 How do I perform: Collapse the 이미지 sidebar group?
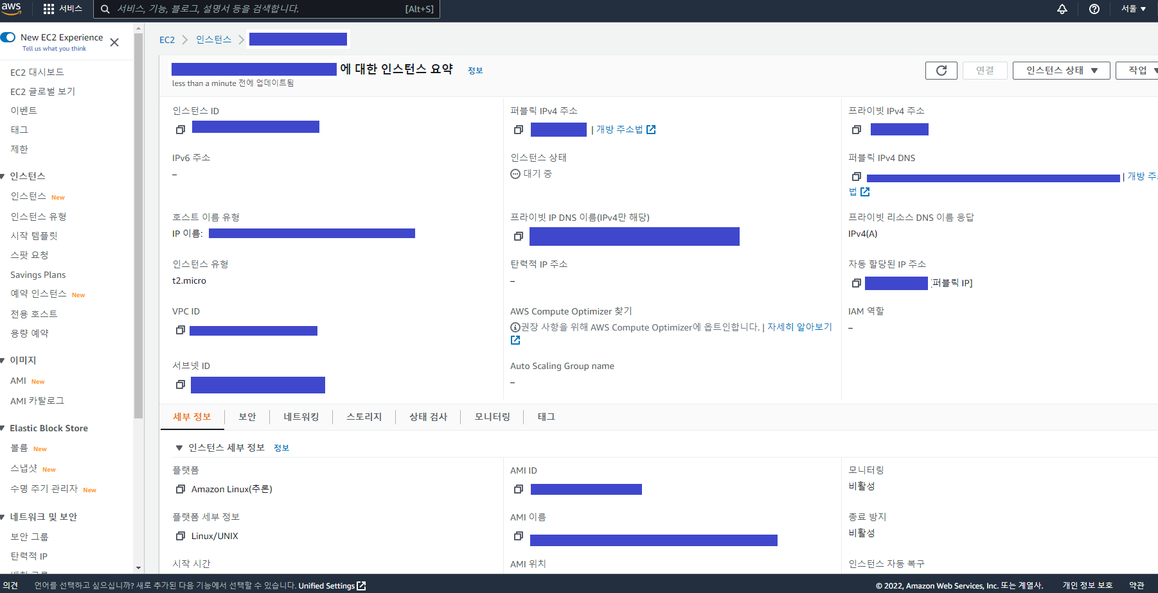[x=3, y=361]
